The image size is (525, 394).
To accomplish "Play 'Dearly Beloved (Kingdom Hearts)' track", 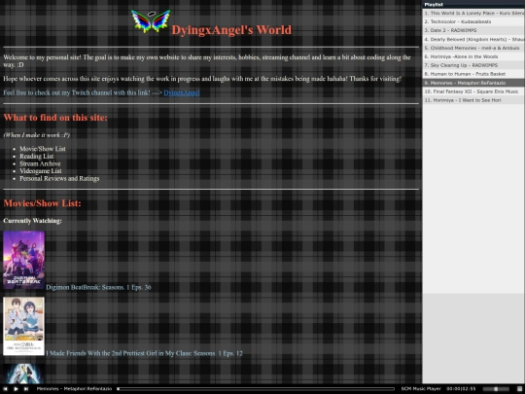I will 473,39.
